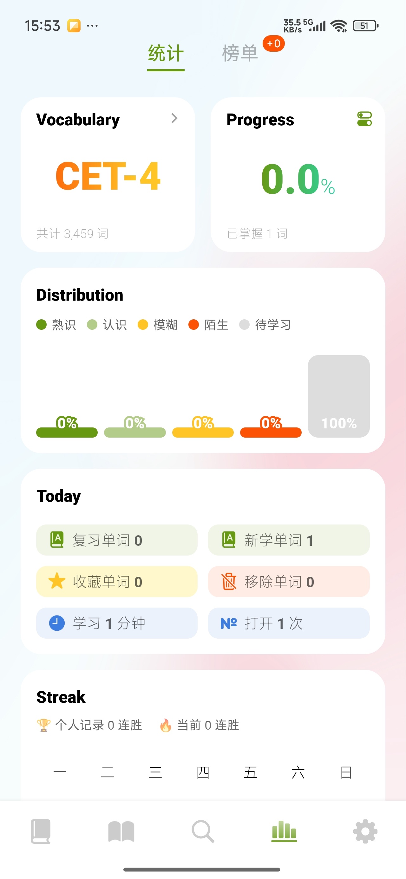Screen dimensions: 406x879
Task: Tap the star icon for 收藏单词
Action: click(57, 581)
